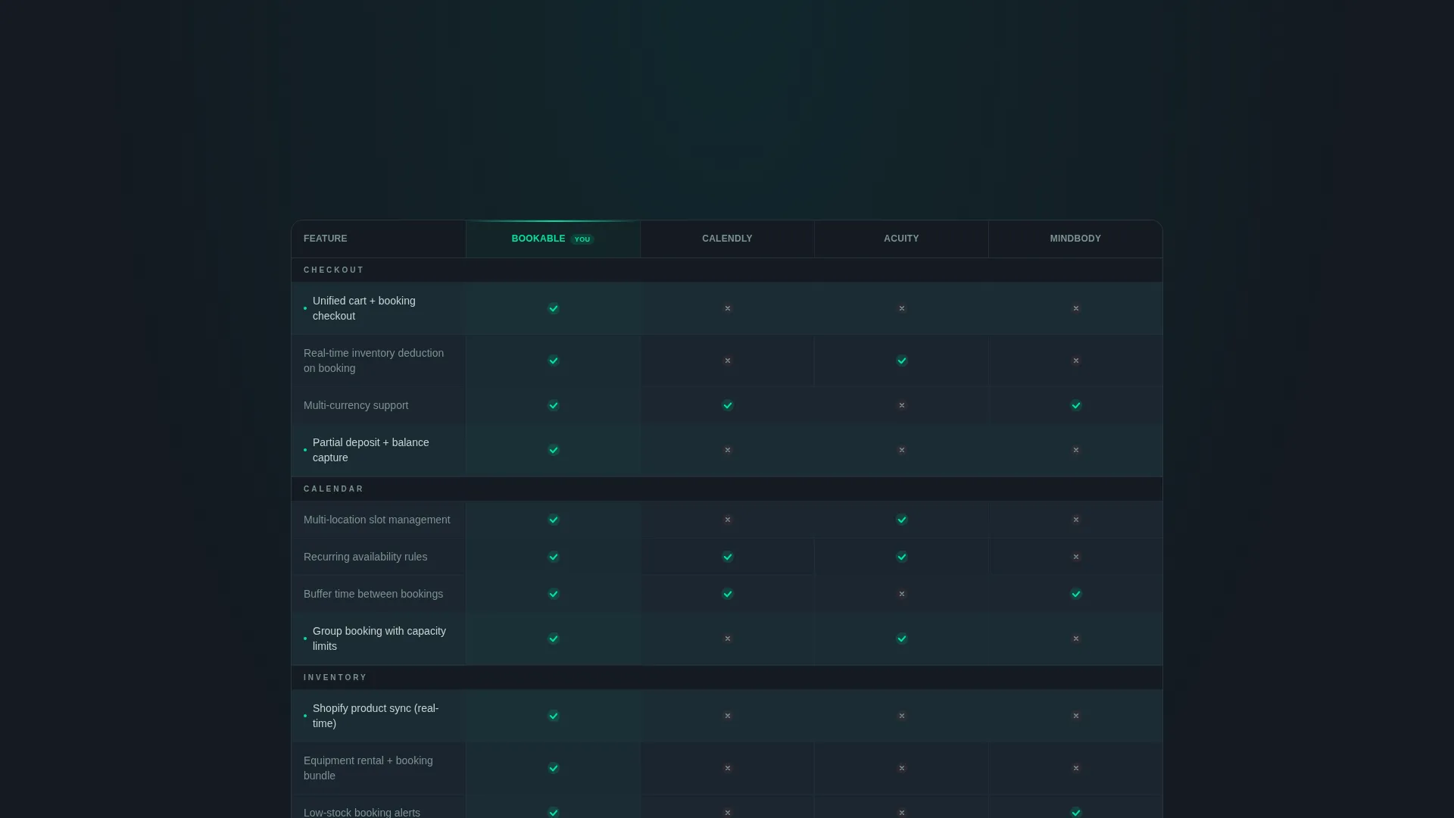
Task: Select Bookable checkmark in Recurring availability rules row
Action: pos(554,557)
